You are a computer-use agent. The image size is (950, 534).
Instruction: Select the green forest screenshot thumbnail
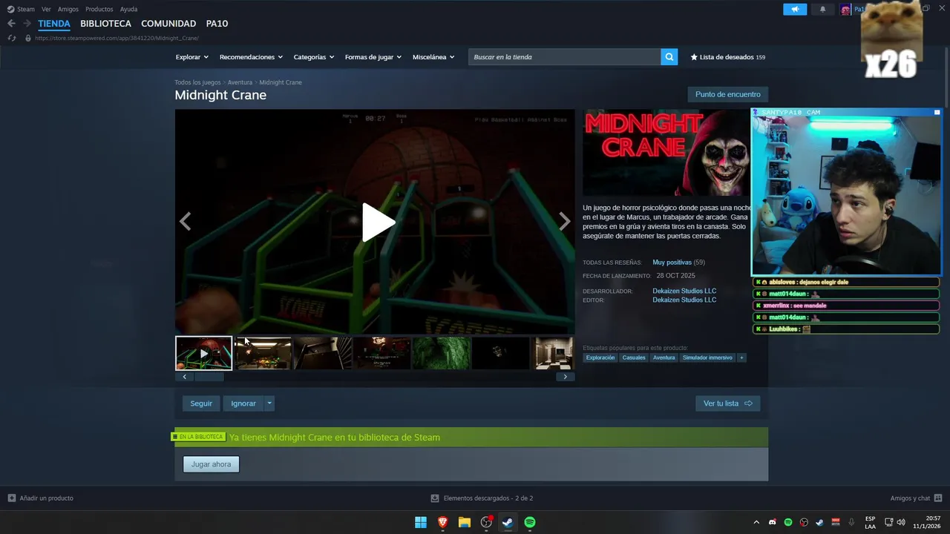point(441,353)
